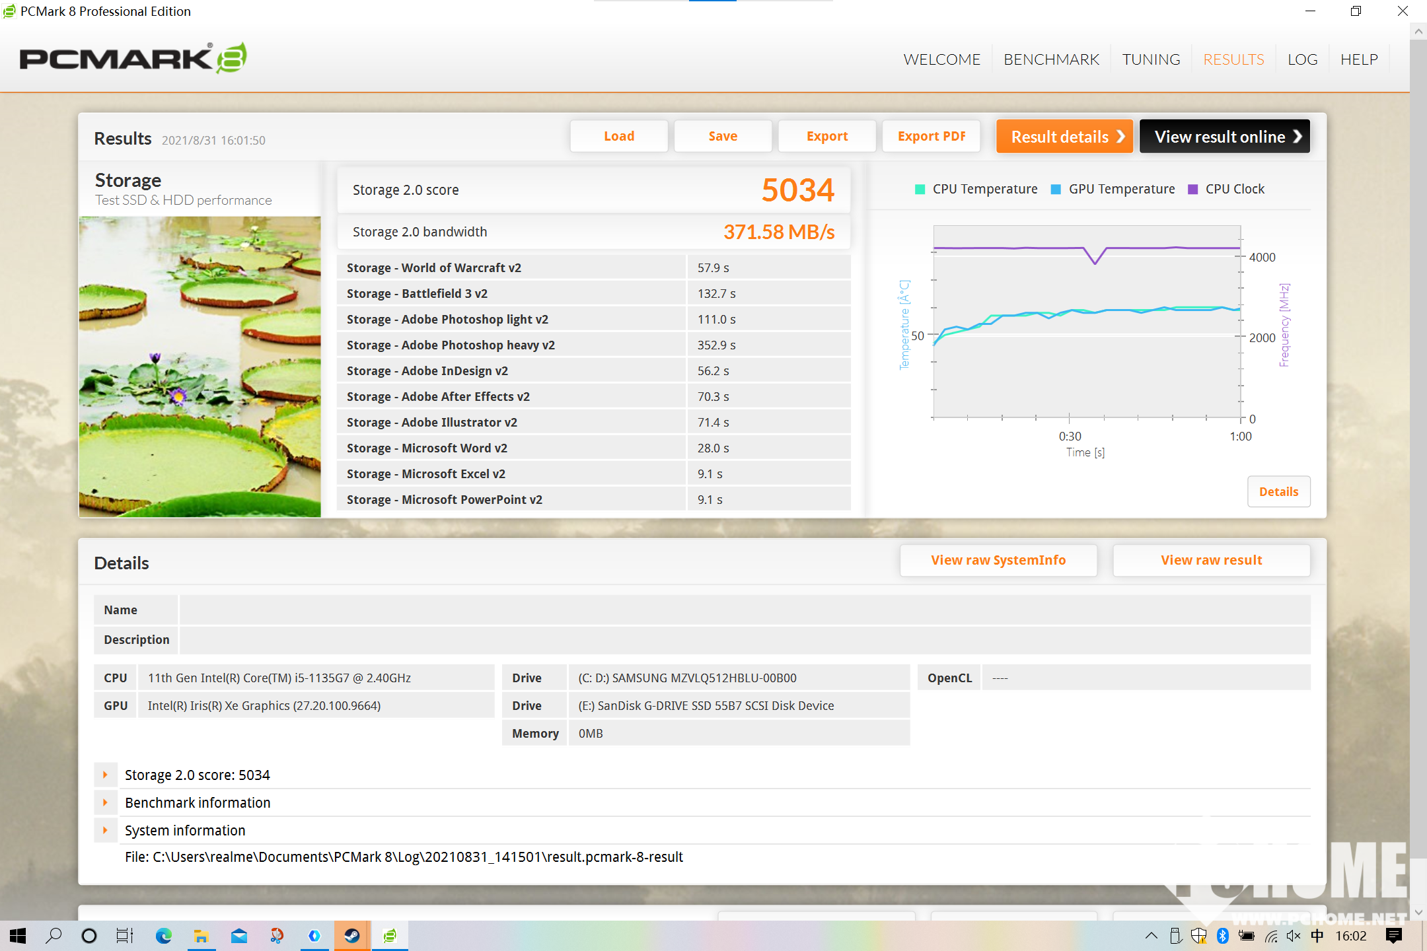Image resolution: width=1427 pixels, height=951 pixels.
Task: Open Bluetooth tray icon
Action: (x=1222, y=935)
